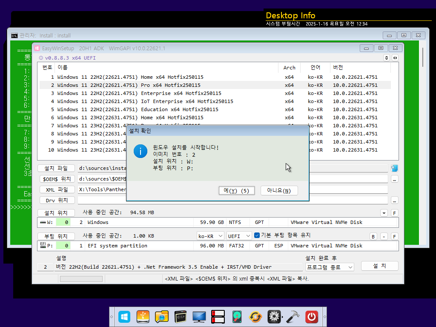Click the blue browse icon beside 설치 파일

pyautogui.click(x=394, y=168)
